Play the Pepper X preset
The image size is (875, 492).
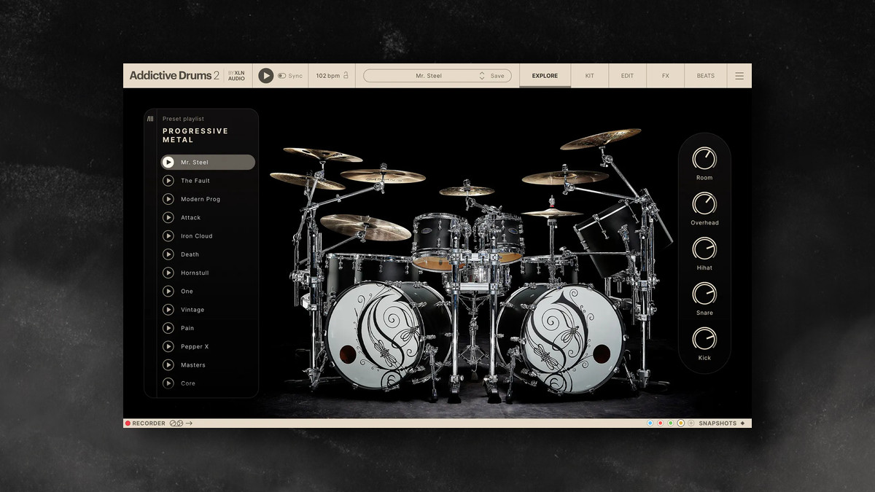coord(168,346)
